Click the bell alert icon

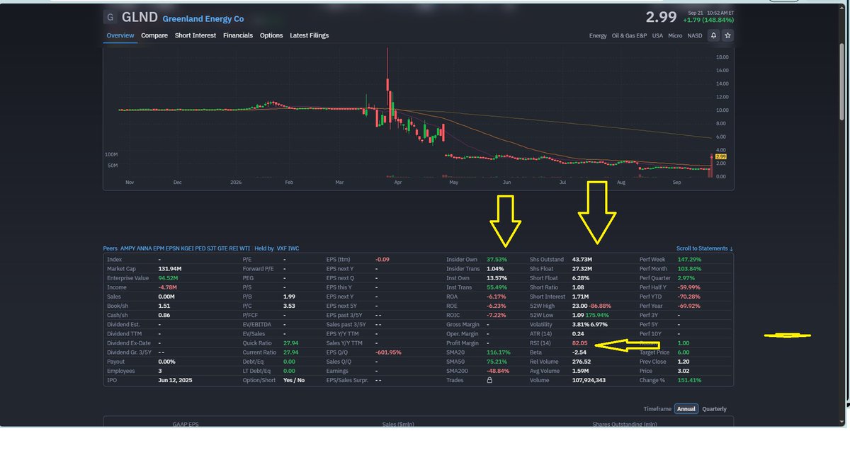click(714, 35)
